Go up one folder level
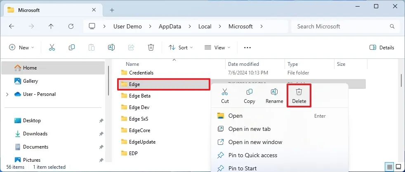This screenshot has height=172, width=405. [x=51, y=26]
